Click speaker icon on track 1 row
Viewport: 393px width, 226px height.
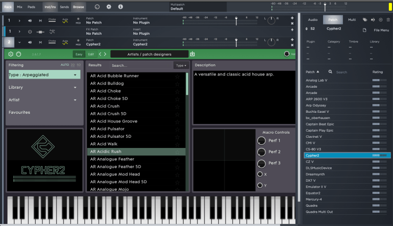coord(30,21)
